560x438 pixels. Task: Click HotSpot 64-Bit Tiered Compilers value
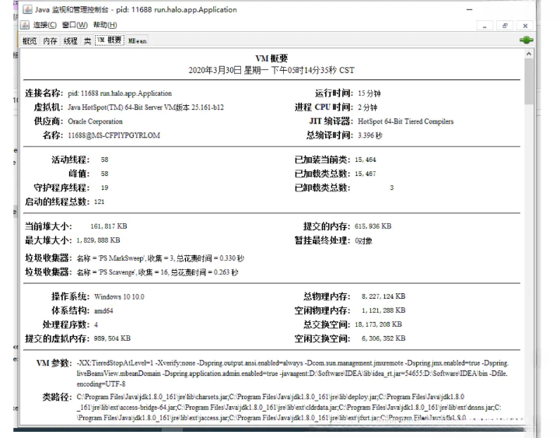tap(406, 121)
